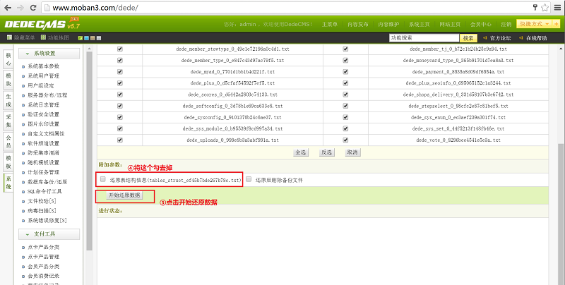
Task: Click the key icon in the address bar
Action: pos(535,7)
